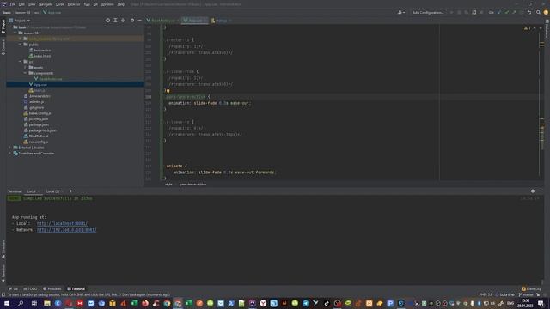The width and height of the screenshot is (550, 309).
Task: Collapse the root project folder node
Action: point(9,27)
